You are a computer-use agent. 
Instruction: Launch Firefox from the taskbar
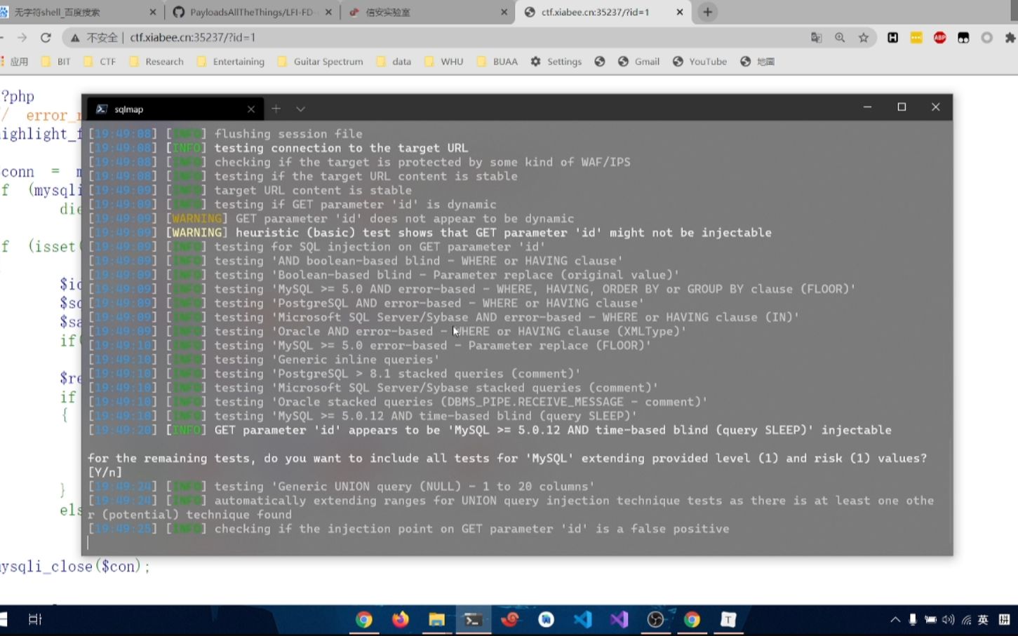pos(401,619)
